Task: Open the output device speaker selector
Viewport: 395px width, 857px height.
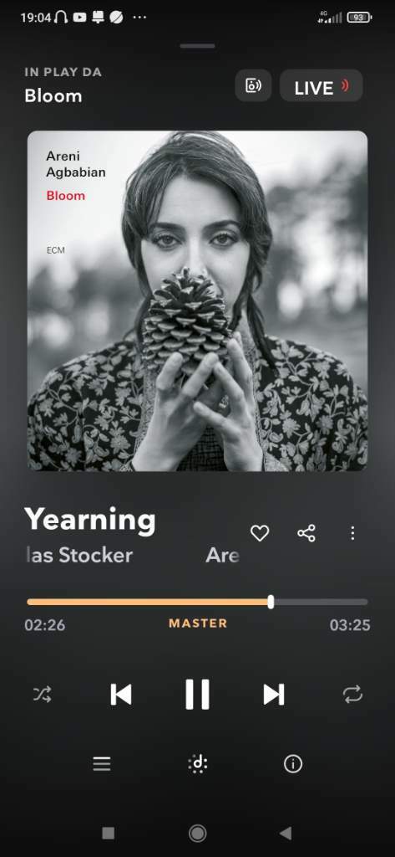Action: (253, 85)
